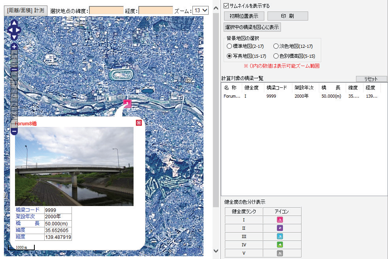The image size is (388, 259).
Task: Click the リセット button above the bridge list
Action: pos(371,79)
